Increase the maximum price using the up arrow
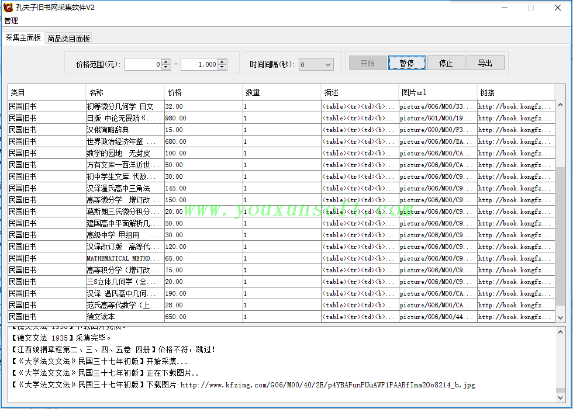 tap(222, 61)
